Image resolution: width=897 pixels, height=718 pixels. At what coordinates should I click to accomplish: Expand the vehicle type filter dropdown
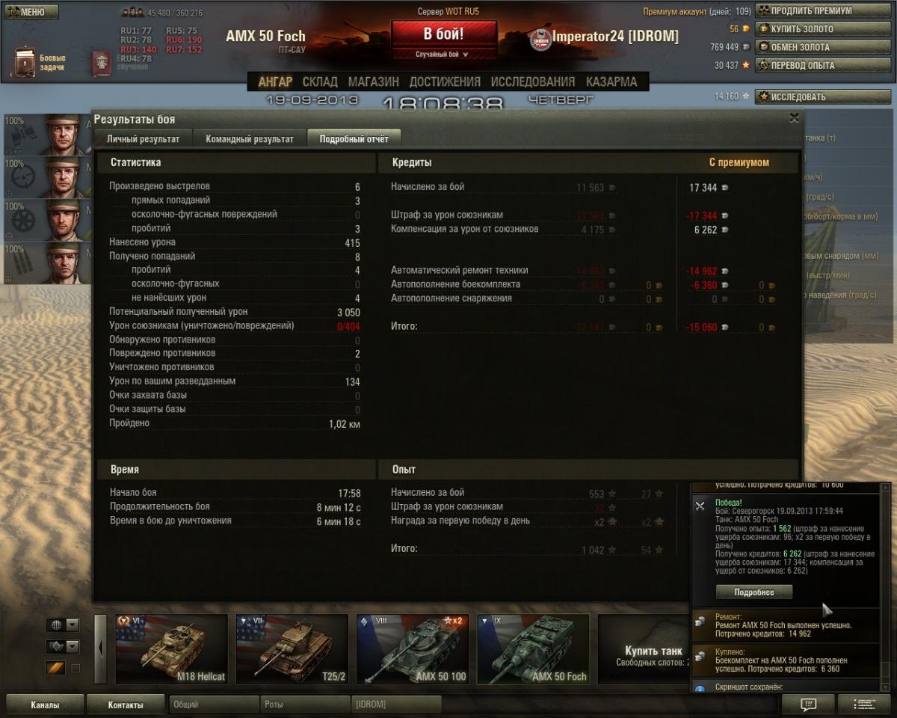[x=73, y=646]
